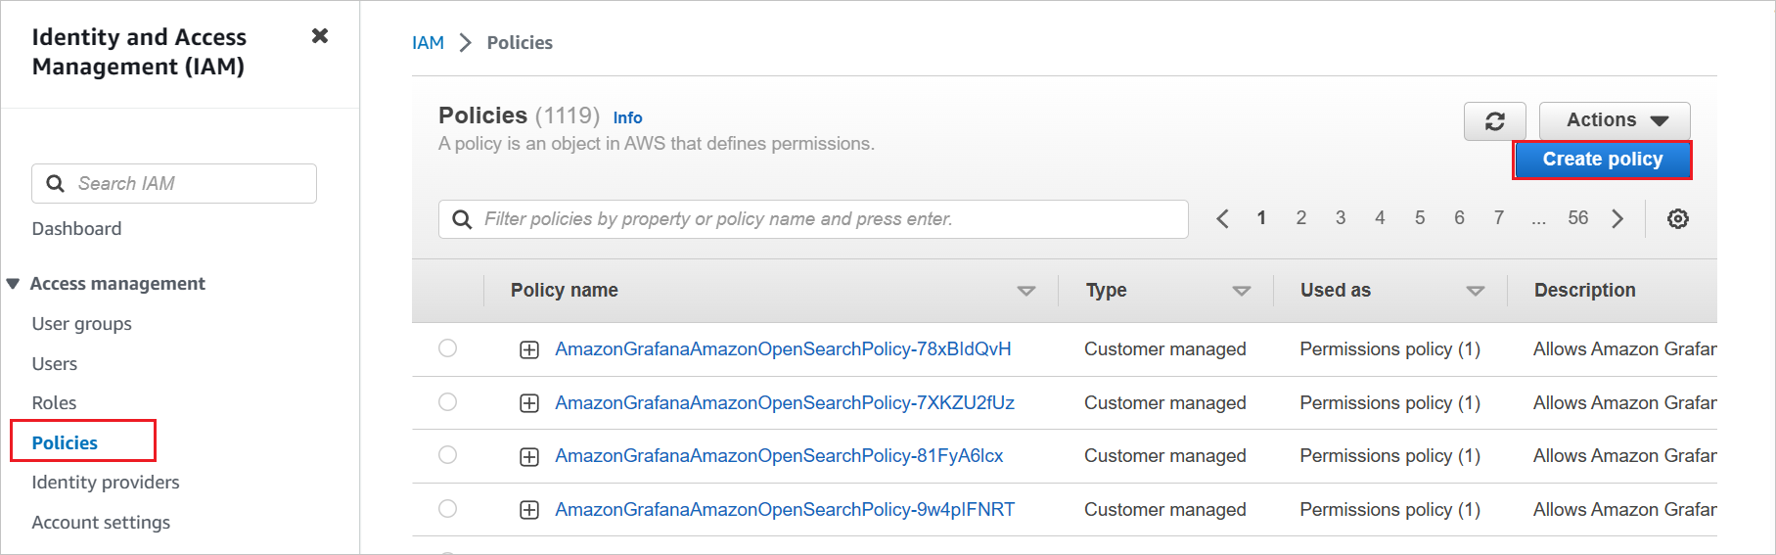Open Roles in the sidebar
The image size is (1776, 555).
coord(54,403)
